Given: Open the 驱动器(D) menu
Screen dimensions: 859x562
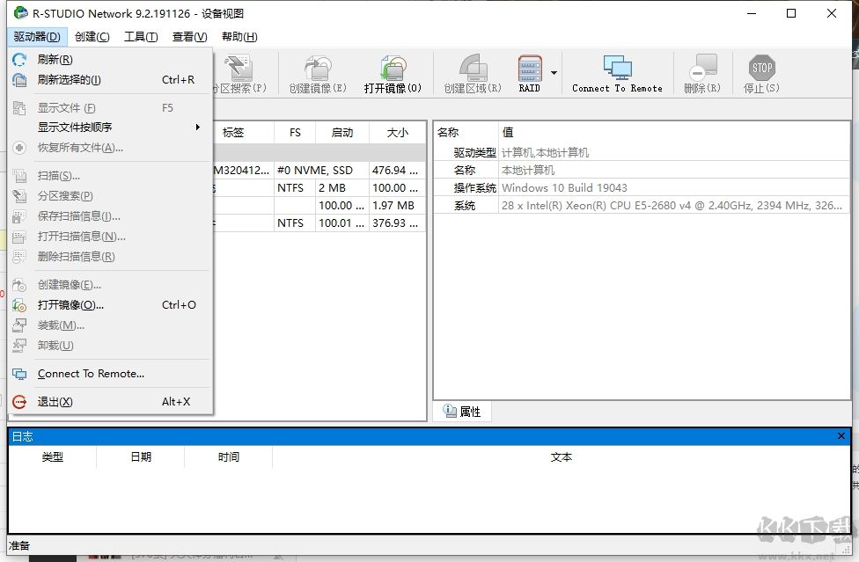Looking at the screenshot, I should click(x=37, y=37).
